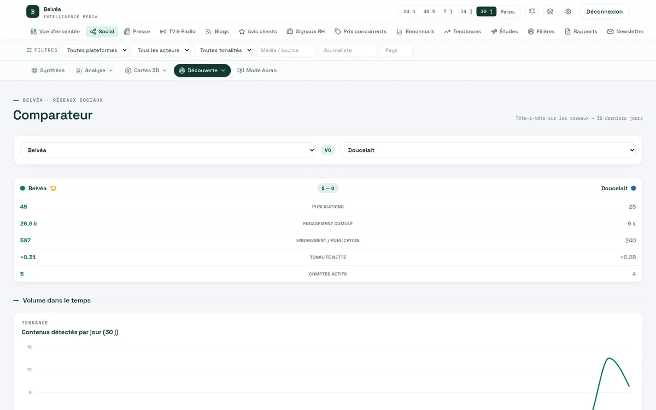Select the 14 j time range
The image size is (656, 410).
(x=466, y=11)
